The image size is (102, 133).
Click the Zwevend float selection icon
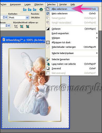pos(48,68)
